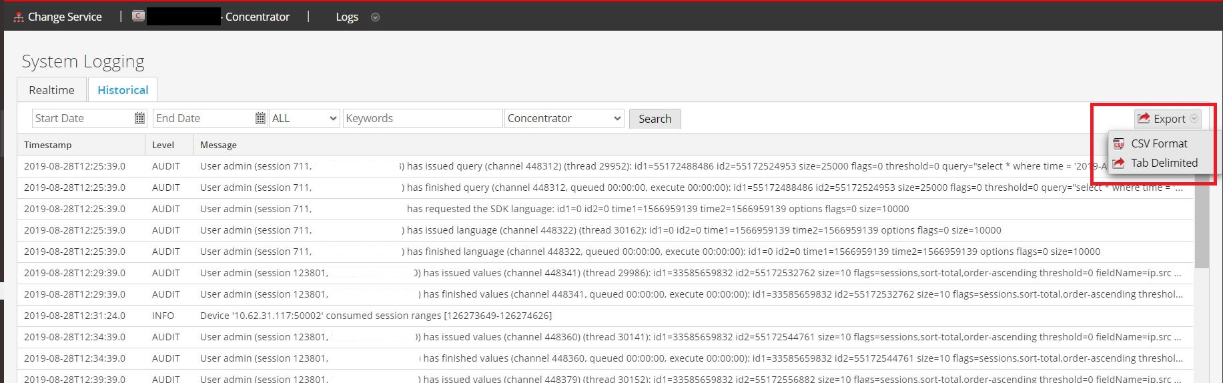Open Start Date calendar picker icon
This screenshot has height=383, width=1223.
(x=139, y=118)
